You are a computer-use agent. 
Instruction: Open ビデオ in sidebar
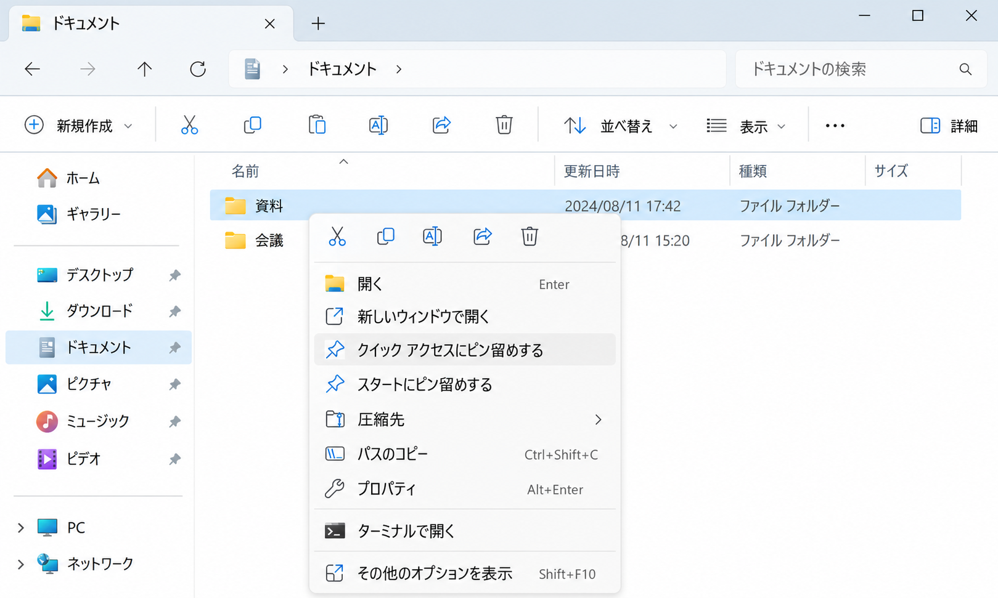tap(99, 459)
